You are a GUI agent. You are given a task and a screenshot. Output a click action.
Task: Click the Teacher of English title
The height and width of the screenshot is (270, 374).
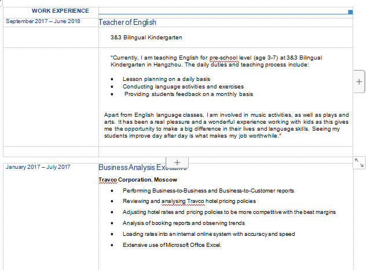(127, 23)
